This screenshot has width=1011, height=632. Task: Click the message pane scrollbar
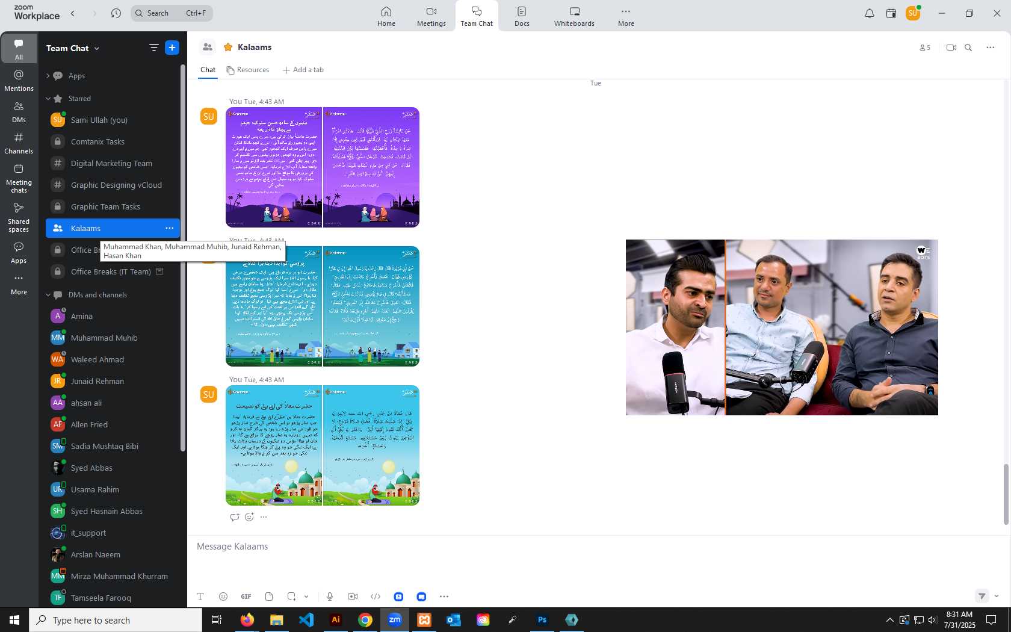click(1006, 494)
